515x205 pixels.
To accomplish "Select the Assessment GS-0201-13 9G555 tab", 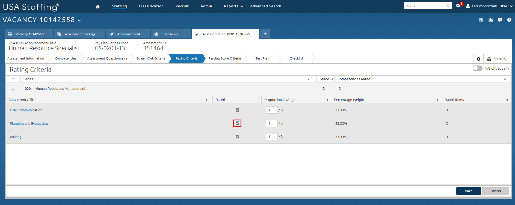I will (225, 34).
